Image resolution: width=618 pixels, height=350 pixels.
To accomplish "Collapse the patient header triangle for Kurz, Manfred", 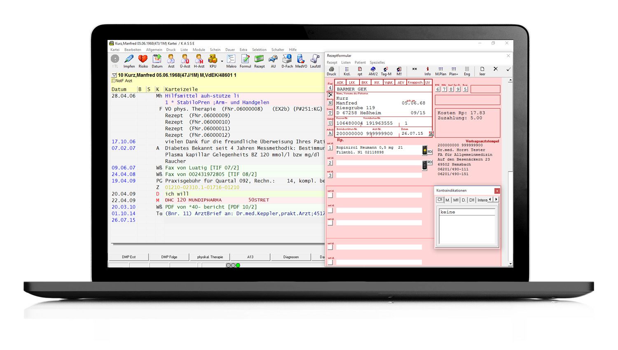I will 114,75.
